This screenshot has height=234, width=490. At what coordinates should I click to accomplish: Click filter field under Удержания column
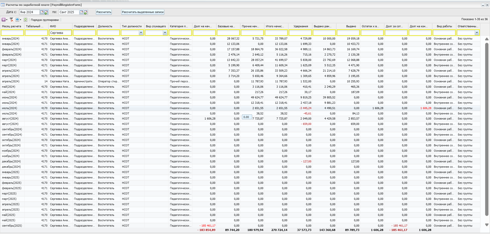coord(300,33)
